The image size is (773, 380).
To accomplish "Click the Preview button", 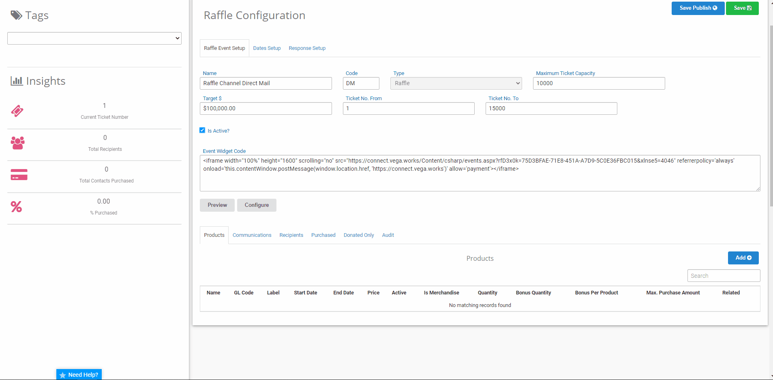I will click(217, 205).
